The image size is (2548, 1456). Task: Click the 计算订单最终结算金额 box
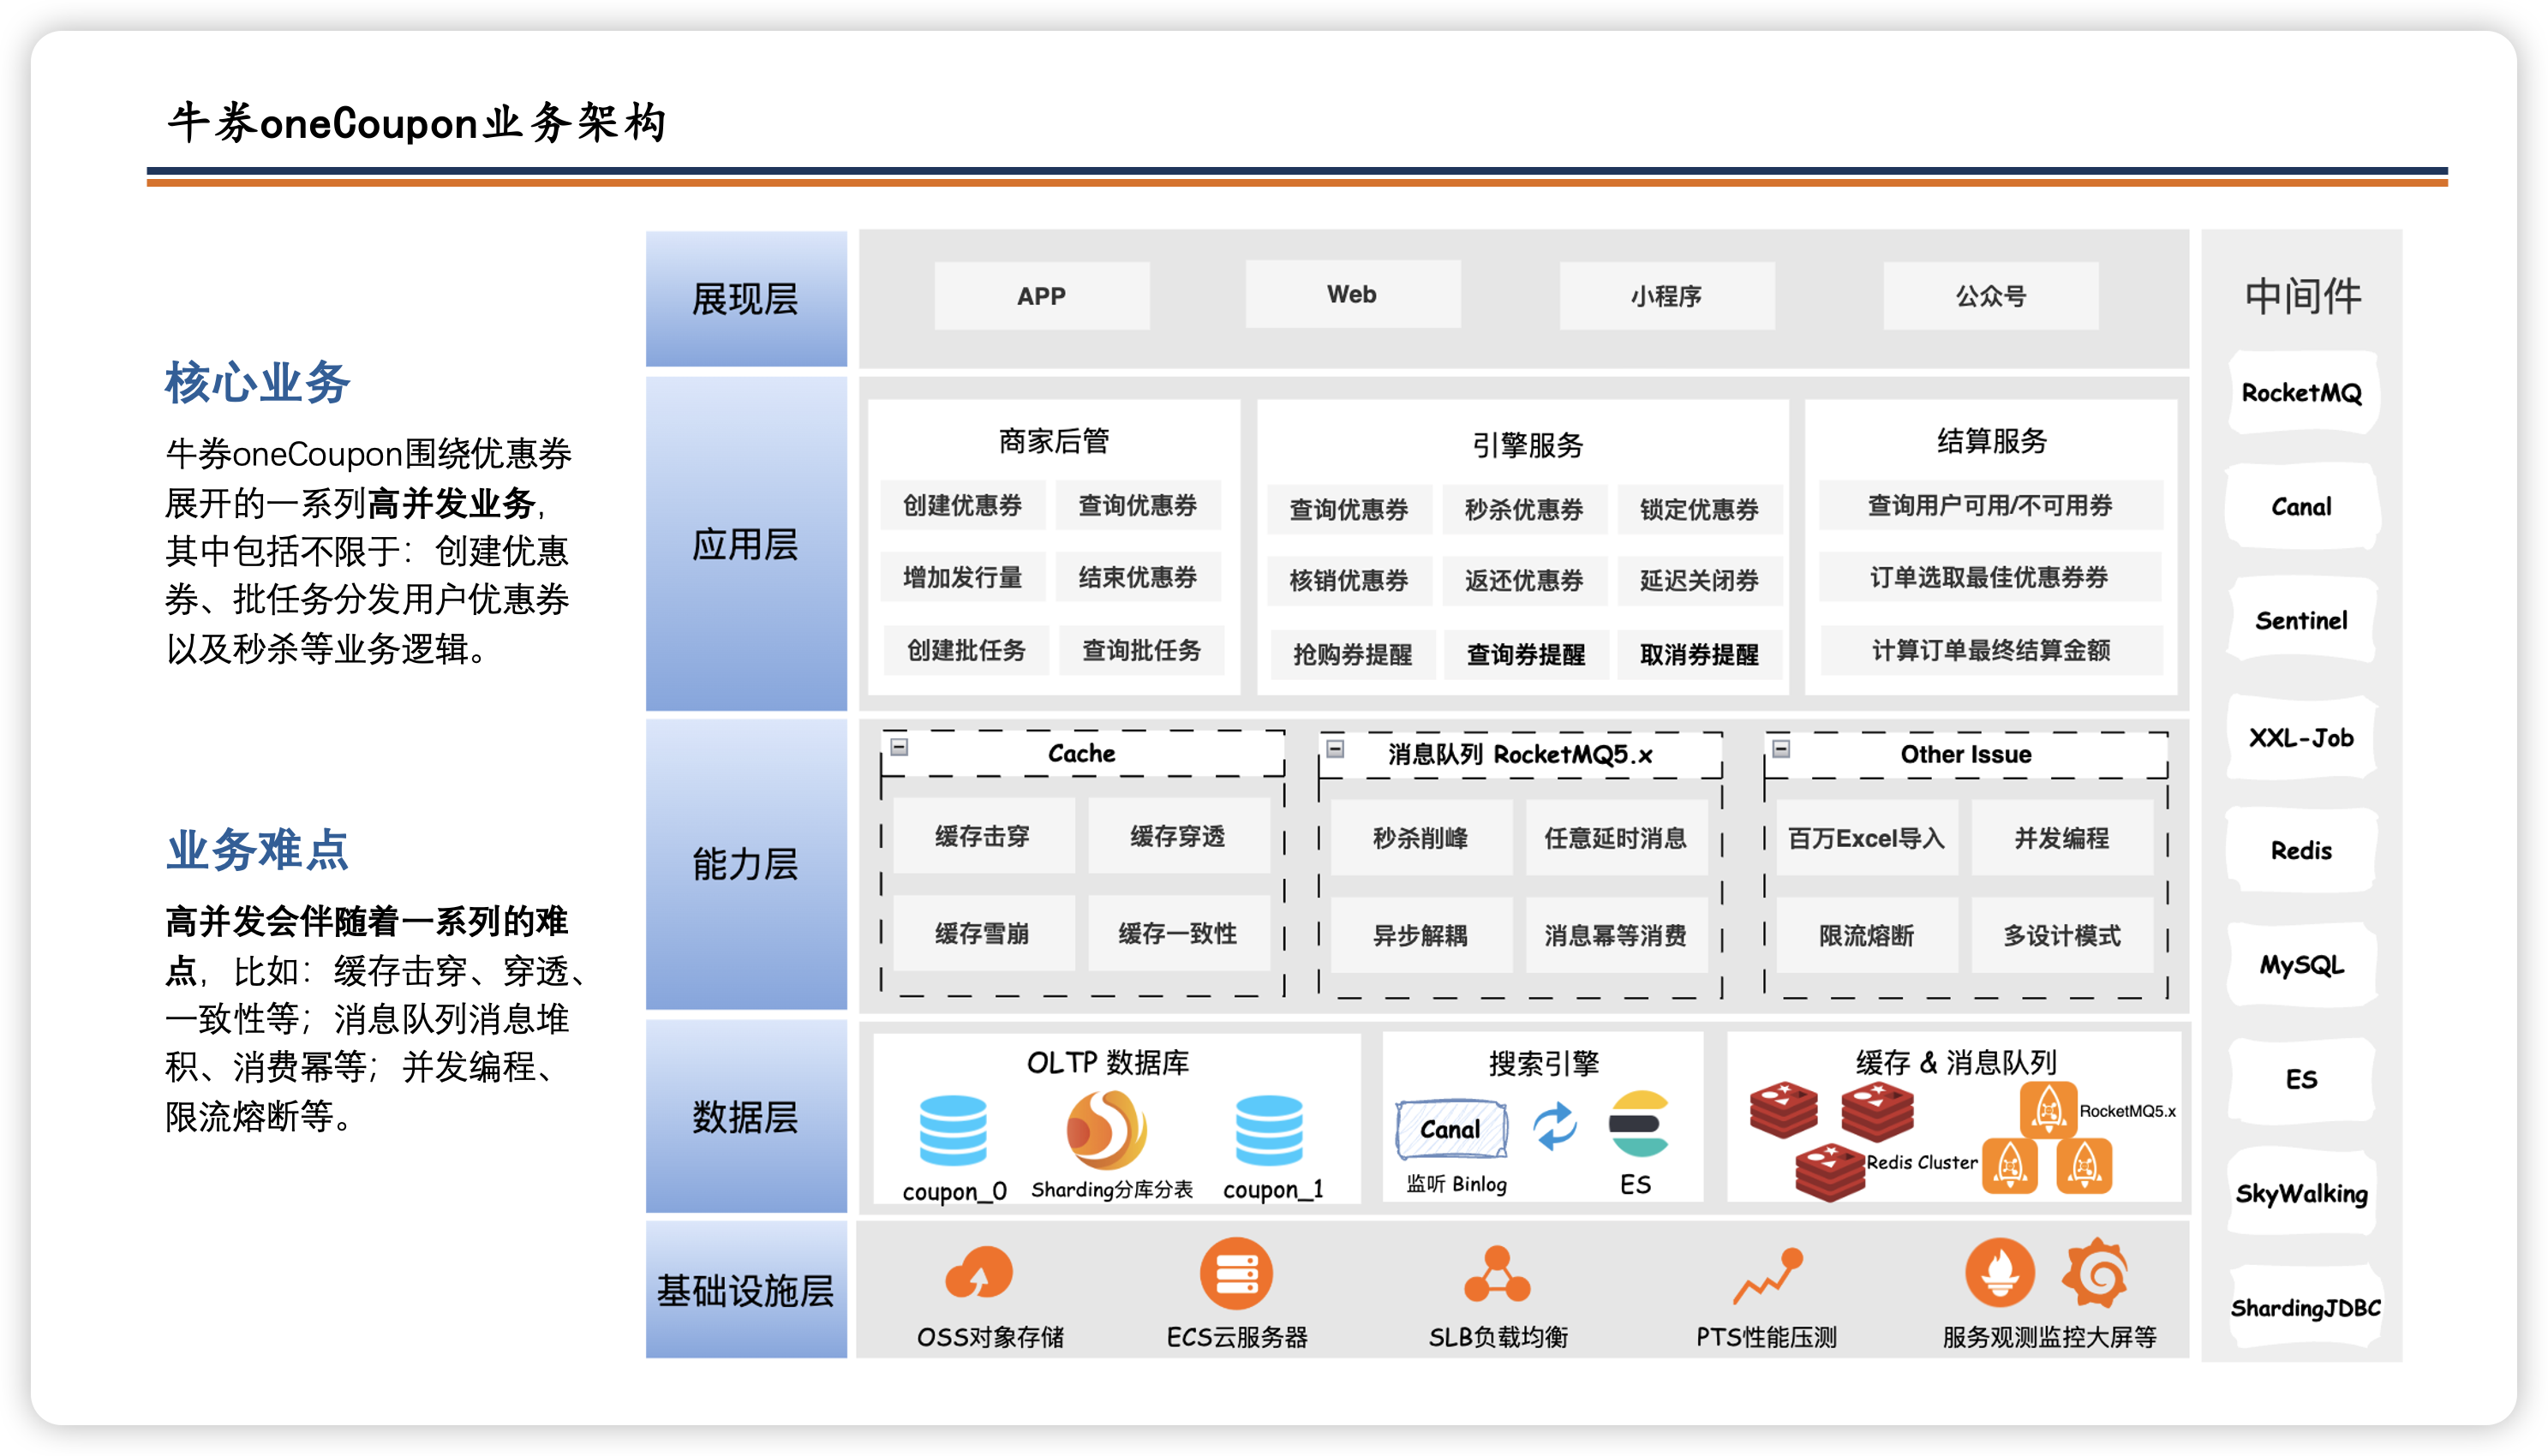pyautogui.click(x=1992, y=650)
